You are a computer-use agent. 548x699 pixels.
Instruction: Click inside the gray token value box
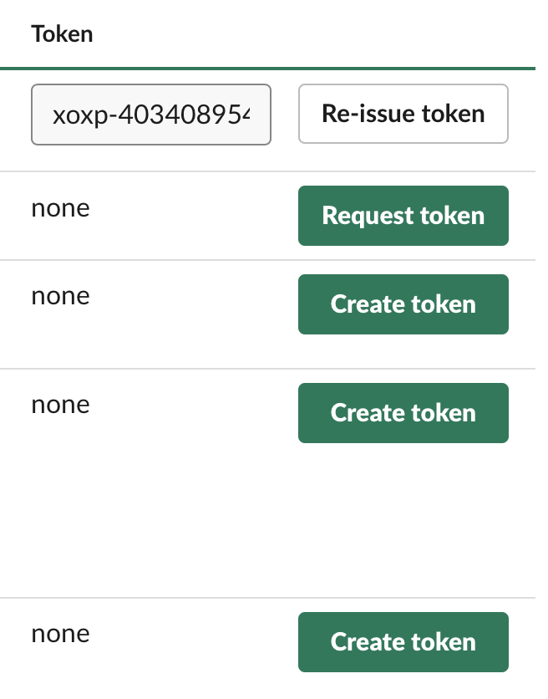click(x=151, y=115)
